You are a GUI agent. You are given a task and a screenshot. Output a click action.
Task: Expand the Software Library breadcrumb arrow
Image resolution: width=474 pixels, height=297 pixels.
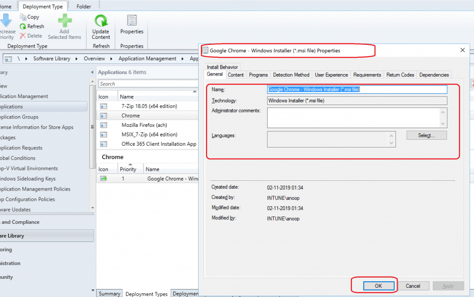click(x=76, y=59)
